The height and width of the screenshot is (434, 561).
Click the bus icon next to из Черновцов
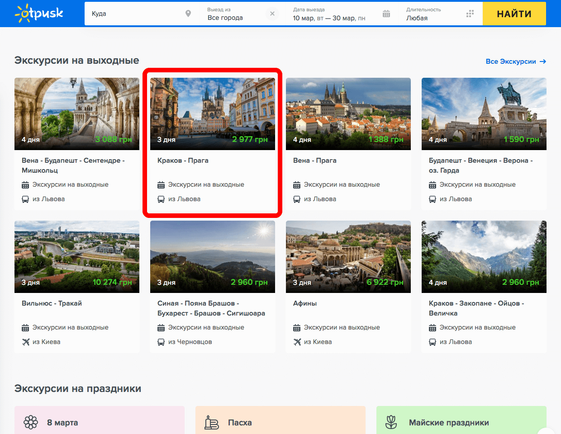click(x=161, y=342)
